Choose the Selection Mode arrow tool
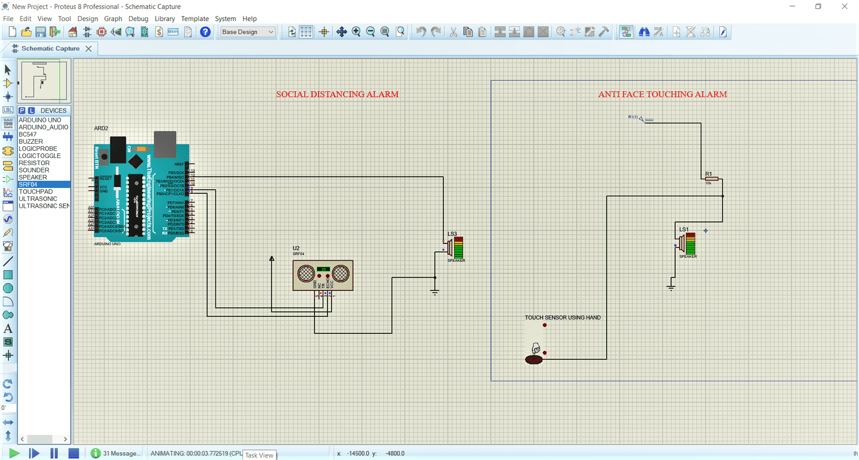Screen dimensions: 859x460 tap(8, 70)
